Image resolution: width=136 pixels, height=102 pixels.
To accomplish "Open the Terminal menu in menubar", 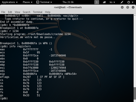I will (x=38, y=12).
